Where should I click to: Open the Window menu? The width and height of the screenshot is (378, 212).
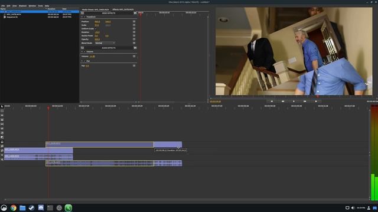(x=32, y=6)
